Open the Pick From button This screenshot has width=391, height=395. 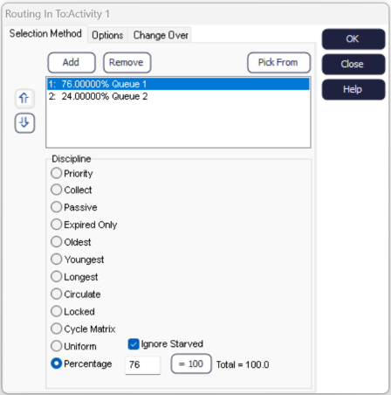click(x=278, y=62)
